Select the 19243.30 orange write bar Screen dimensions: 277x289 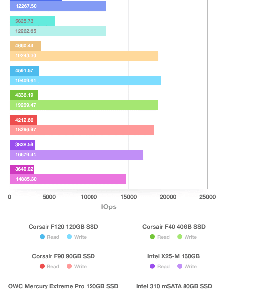[x=84, y=56]
